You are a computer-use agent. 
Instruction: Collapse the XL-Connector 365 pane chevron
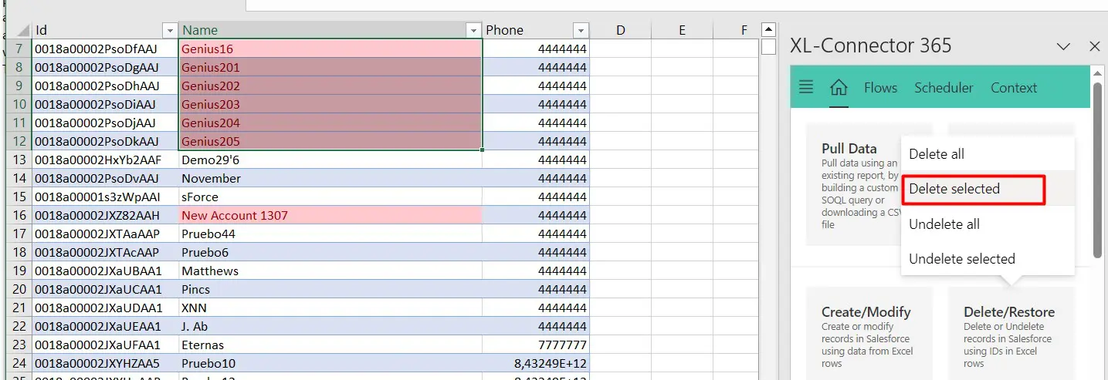[1063, 47]
